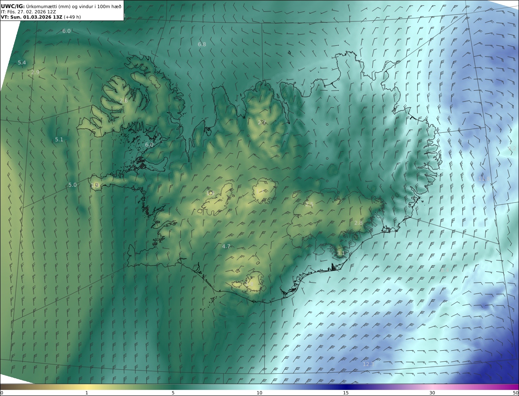This screenshot has height=396, width=519.
Task: Click the 6.0 value above the 5.4 label
Action: point(66,31)
